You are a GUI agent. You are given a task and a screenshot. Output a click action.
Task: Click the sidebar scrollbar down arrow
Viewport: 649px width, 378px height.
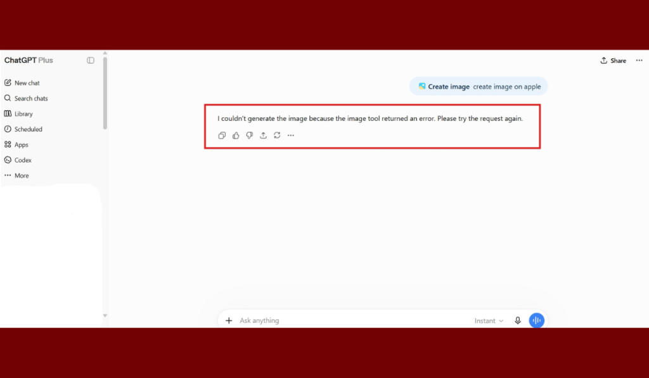105,315
